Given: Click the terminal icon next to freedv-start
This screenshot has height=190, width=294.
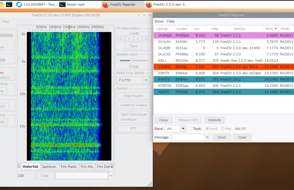Looking at the screenshot, I should coord(62,4).
